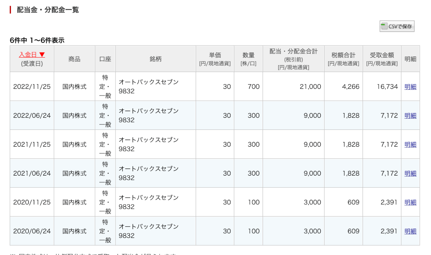The width and height of the screenshot is (431, 255).
Task: Select the 2022/11/25 date cell
Action: coord(32,87)
